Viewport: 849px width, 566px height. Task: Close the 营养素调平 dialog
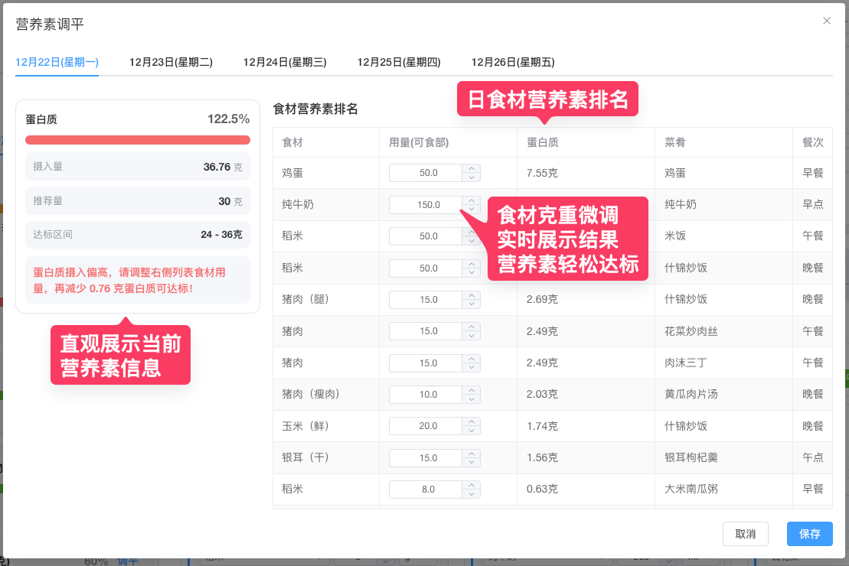(827, 21)
